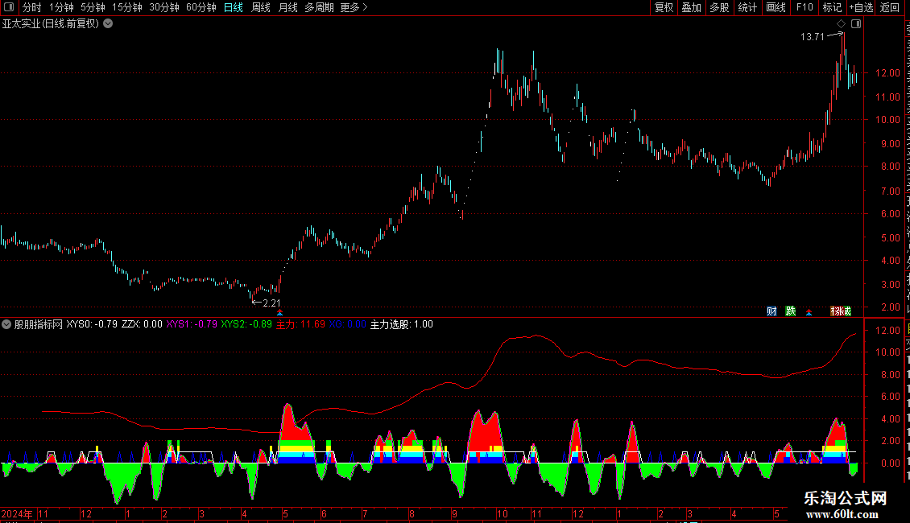Click the 财 finance marker icon
The width and height of the screenshot is (910, 523).
[771, 311]
